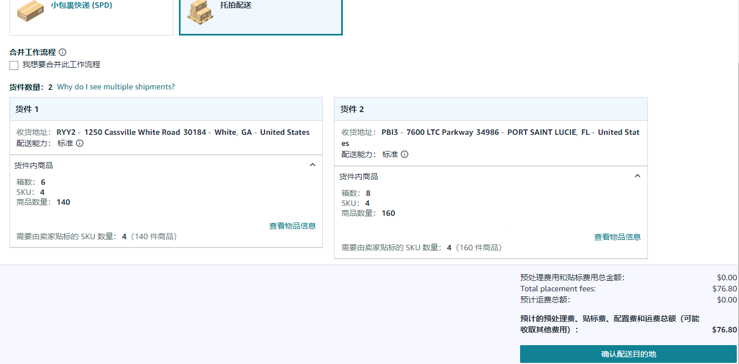
Task: Click info icon beside 配送能力 in 货件 1
Action: [80, 143]
